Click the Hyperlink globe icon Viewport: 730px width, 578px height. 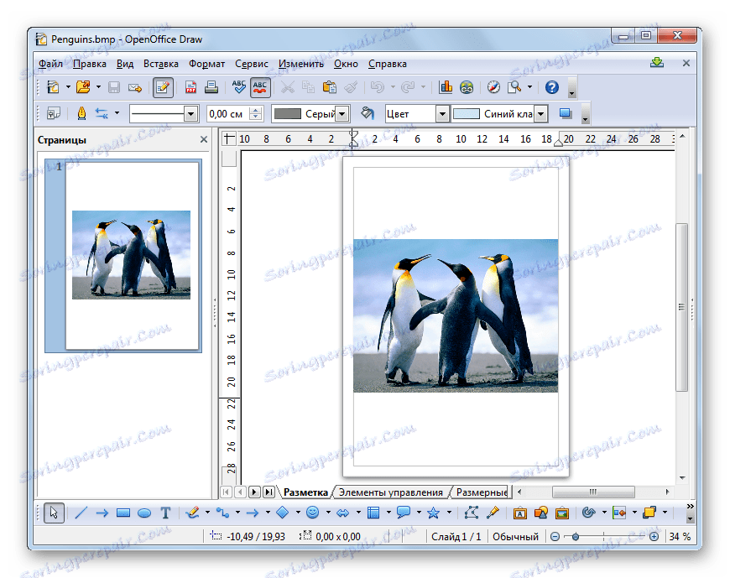[467, 87]
